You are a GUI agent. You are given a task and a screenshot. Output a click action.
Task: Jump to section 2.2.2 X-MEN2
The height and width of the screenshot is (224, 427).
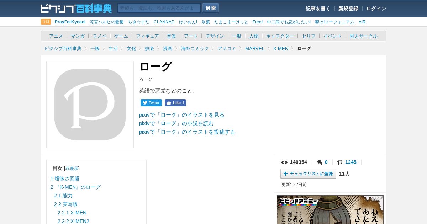tap(74, 221)
